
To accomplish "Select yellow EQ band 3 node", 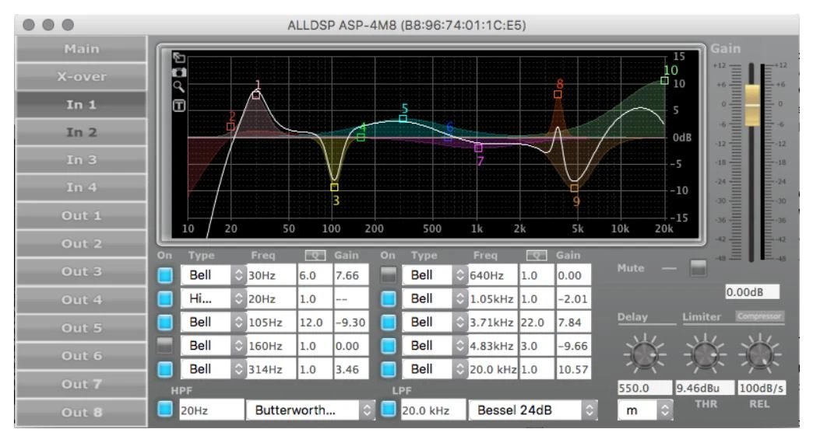I will pyautogui.click(x=334, y=187).
